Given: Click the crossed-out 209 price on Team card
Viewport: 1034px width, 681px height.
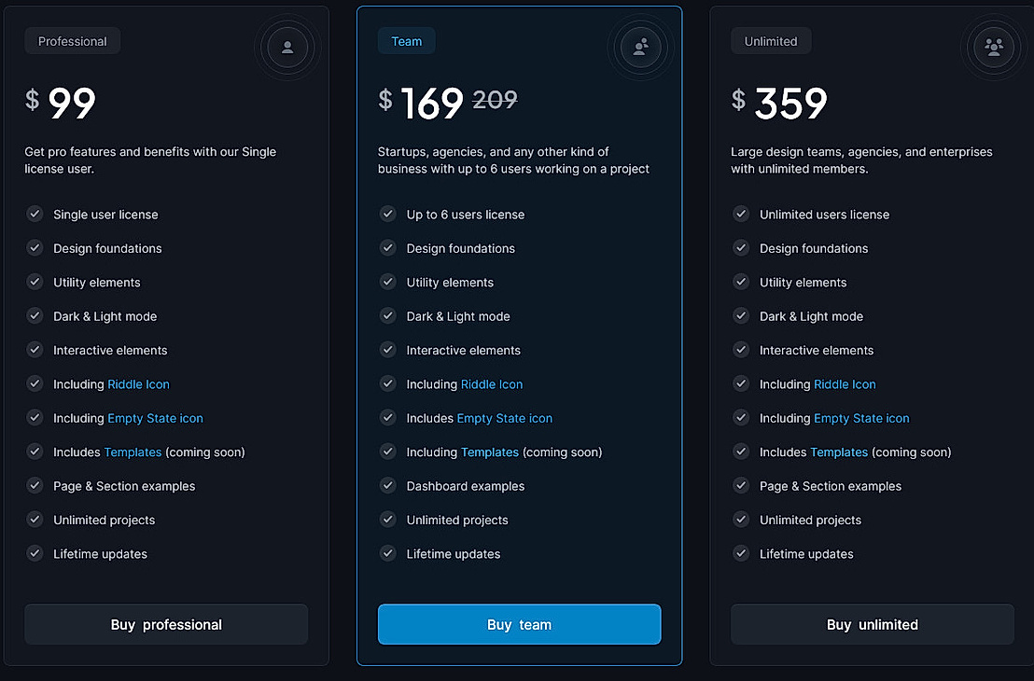Looking at the screenshot, I should [496, 100].
